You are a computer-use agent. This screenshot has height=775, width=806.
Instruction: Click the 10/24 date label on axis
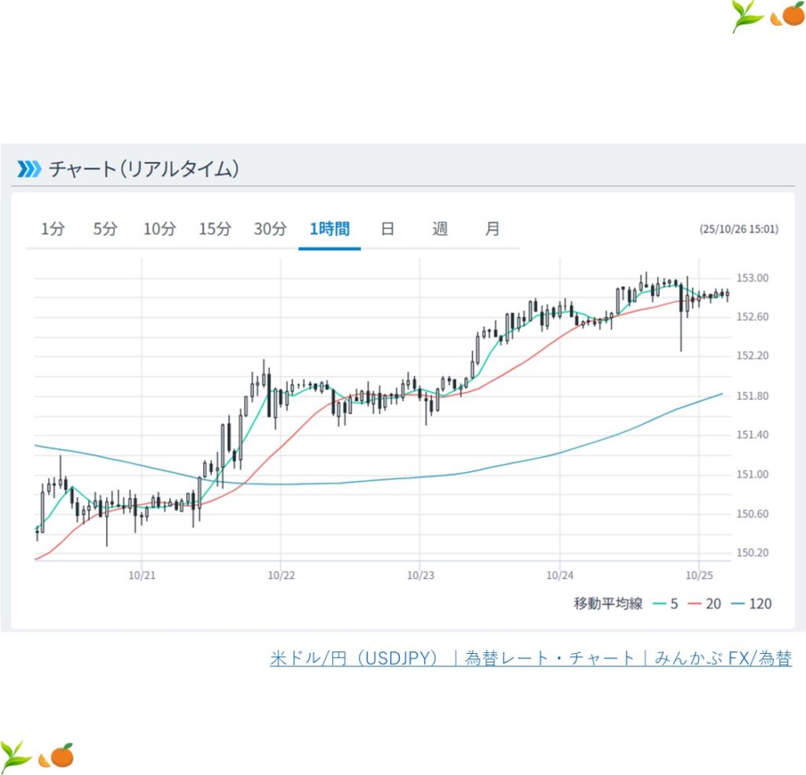click(x=559, y=577)
